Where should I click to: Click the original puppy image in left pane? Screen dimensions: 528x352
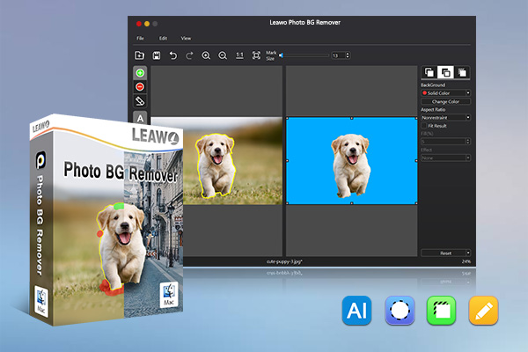[216, 161]
